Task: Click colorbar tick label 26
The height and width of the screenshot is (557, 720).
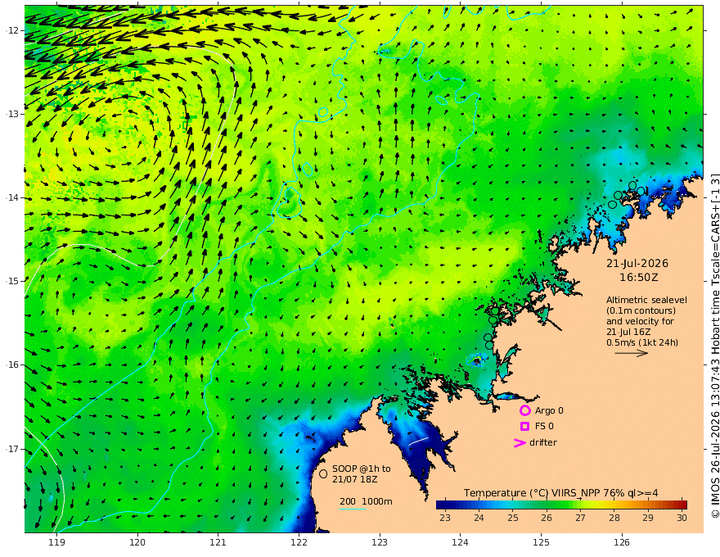Action: coord(547,518)
